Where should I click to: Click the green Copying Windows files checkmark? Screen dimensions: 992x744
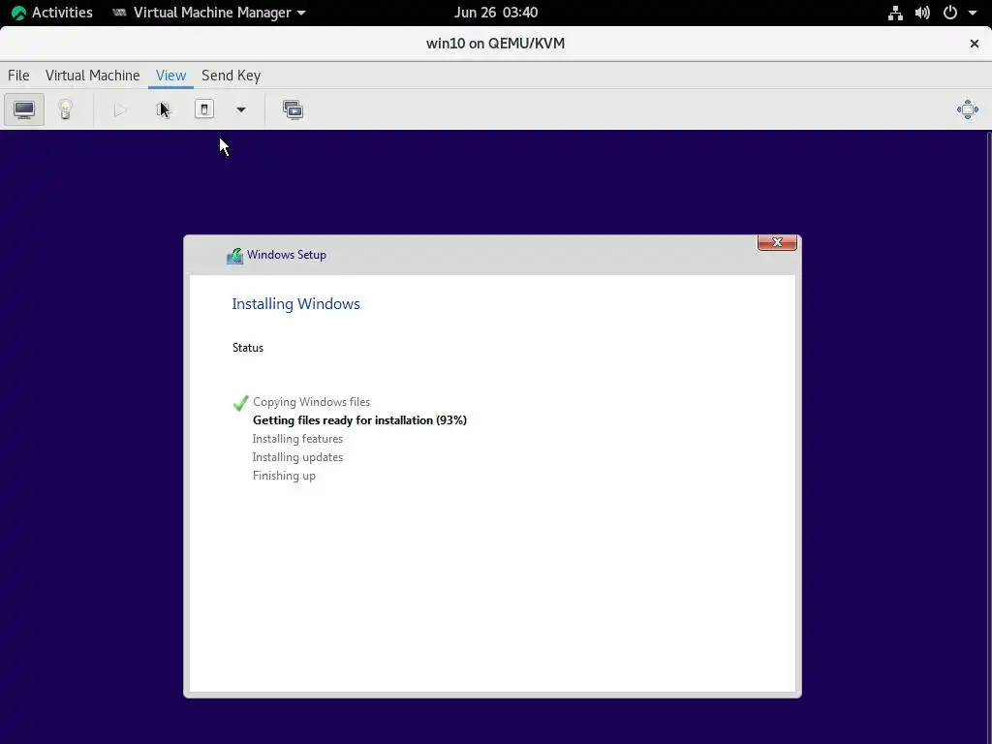click(240, 403)
